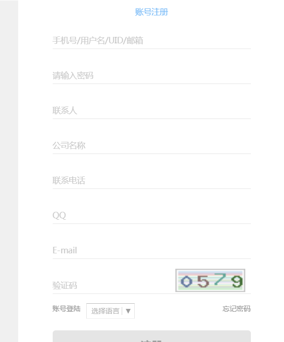Click the green 9 digit in the captcha
This screenshot has width=284, height=342.
[x=237, y=281]
